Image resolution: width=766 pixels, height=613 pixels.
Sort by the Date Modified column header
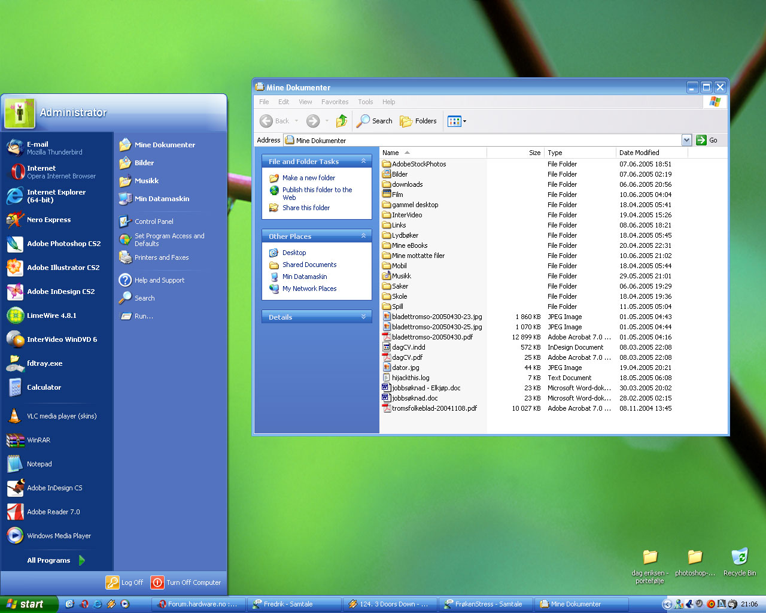652,153
